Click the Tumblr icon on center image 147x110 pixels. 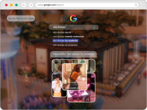tap(64, 88)
